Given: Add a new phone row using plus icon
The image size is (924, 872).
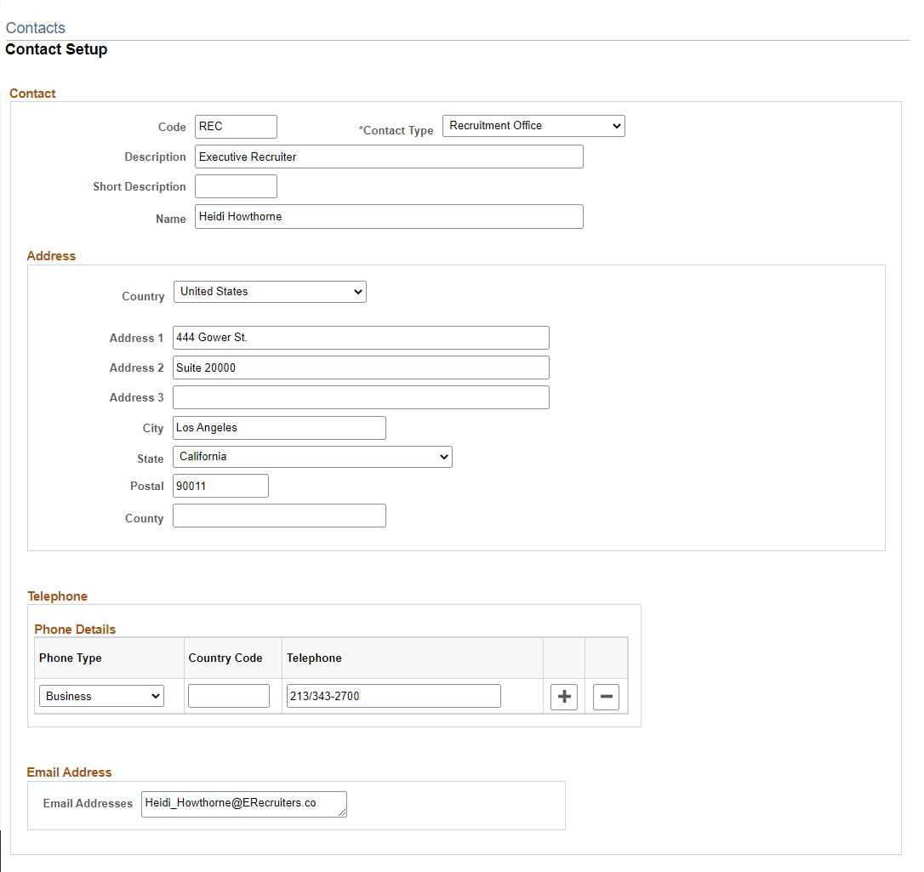Looking at the screenshot, I should [563, 696].
